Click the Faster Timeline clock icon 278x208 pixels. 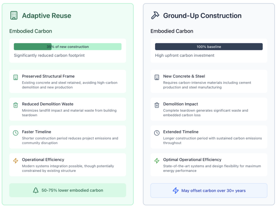(16, 133)
